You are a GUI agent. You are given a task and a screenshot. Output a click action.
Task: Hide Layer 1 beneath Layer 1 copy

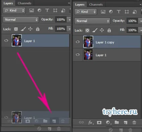78,55
